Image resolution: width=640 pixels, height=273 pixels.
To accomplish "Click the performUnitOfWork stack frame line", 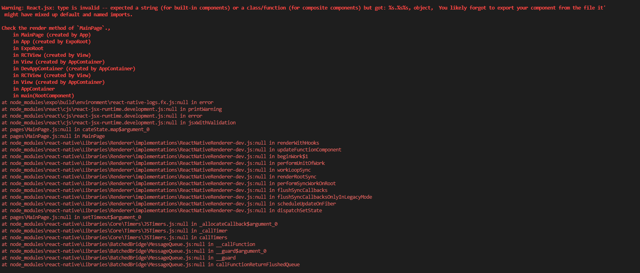I will (163, 163).
